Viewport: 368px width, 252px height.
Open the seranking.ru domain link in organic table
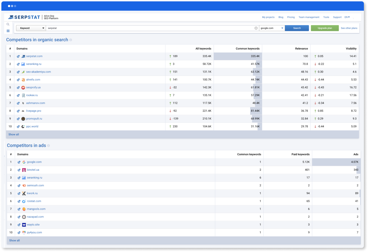click(34, 64)
